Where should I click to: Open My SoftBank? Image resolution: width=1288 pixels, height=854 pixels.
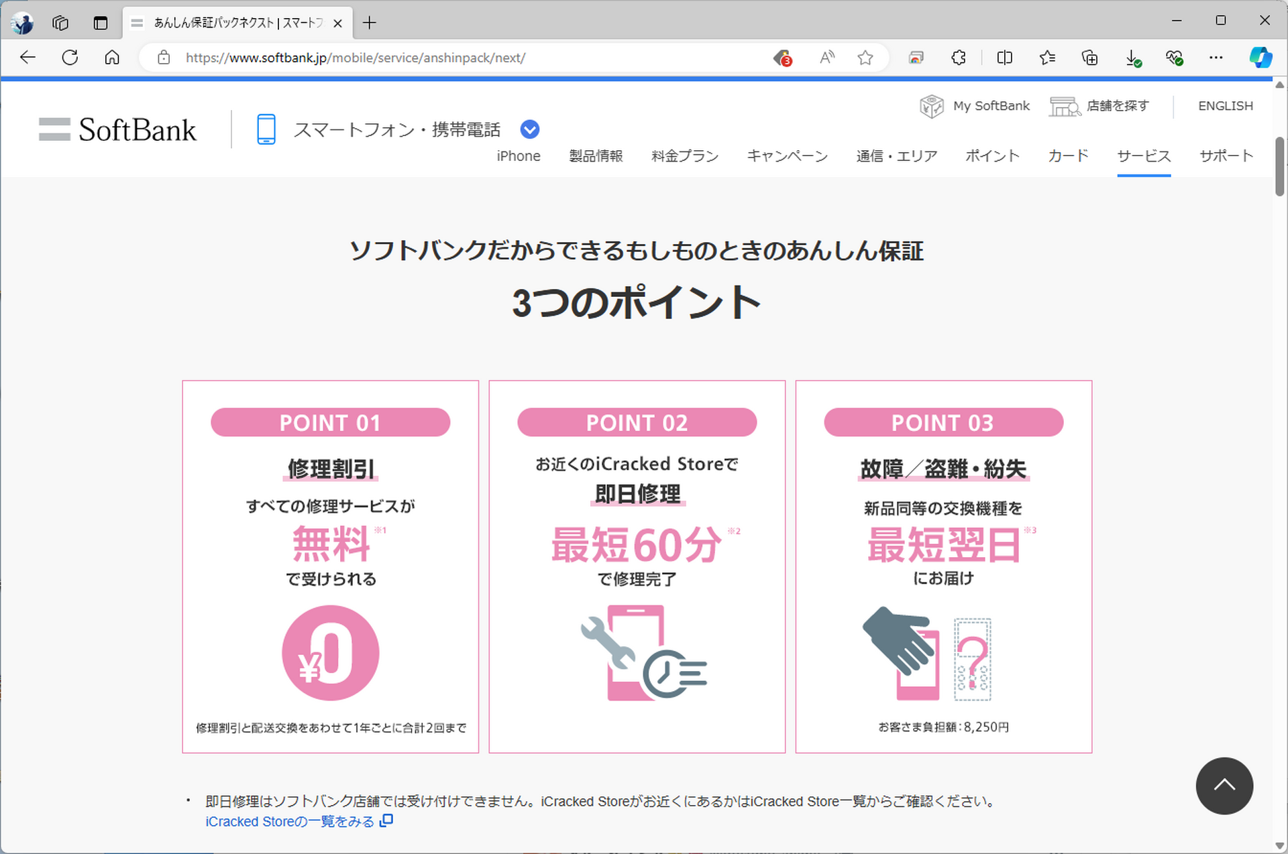point(975,106)
